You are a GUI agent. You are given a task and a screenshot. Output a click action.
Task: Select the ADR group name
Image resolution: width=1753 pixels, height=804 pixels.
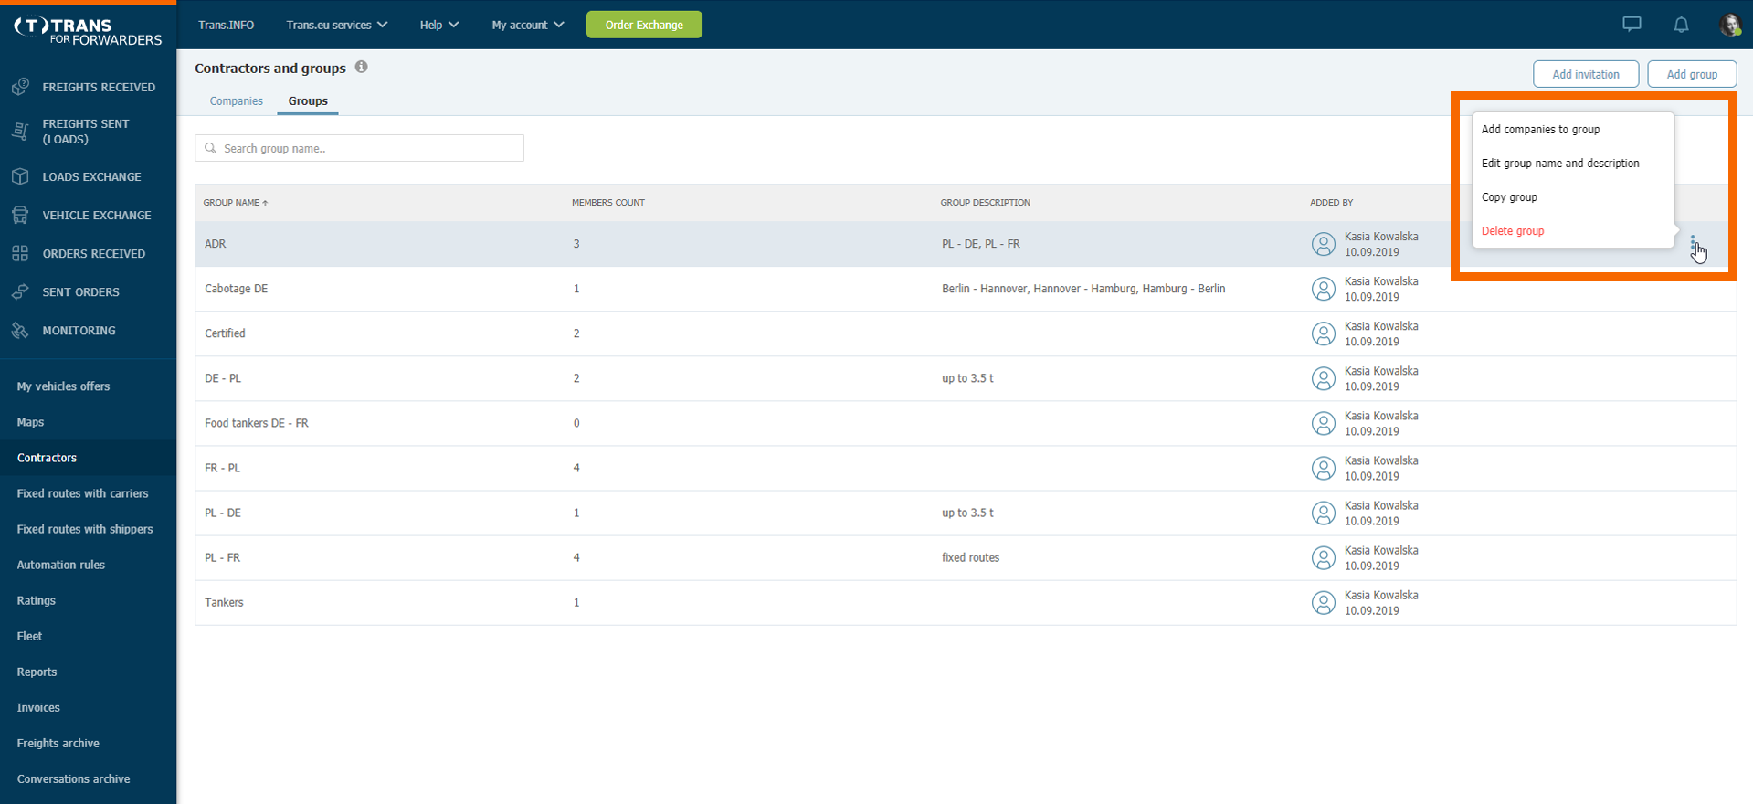coord(216,244)
